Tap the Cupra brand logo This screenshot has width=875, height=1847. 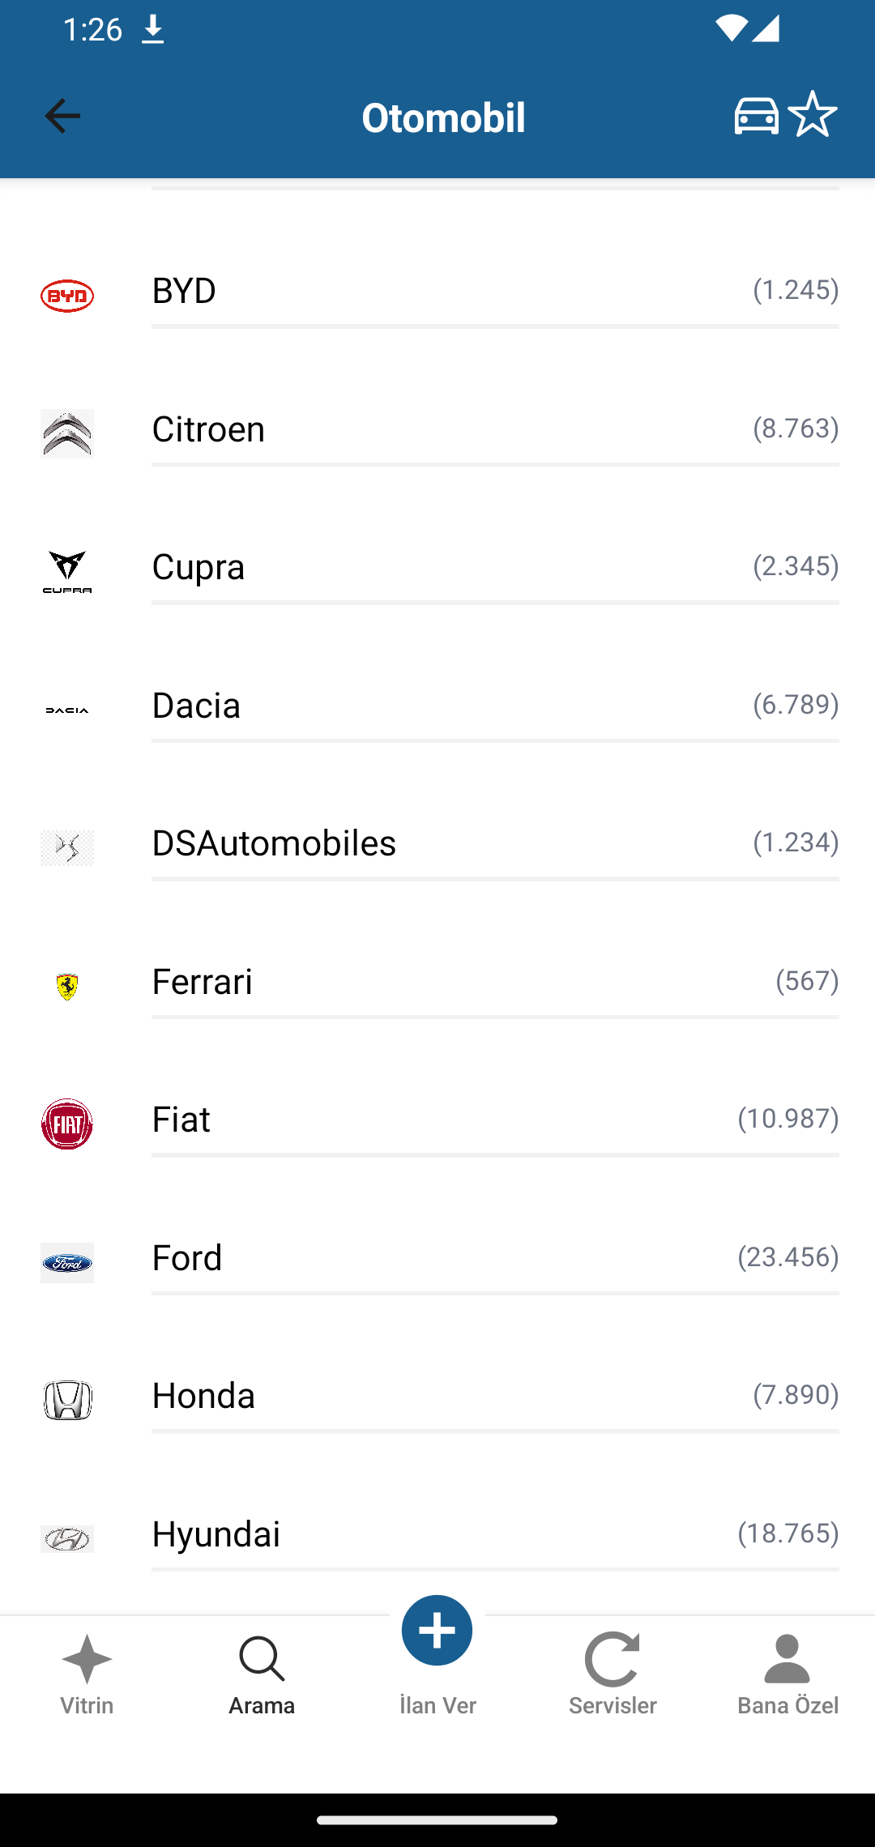pos(67,572)
